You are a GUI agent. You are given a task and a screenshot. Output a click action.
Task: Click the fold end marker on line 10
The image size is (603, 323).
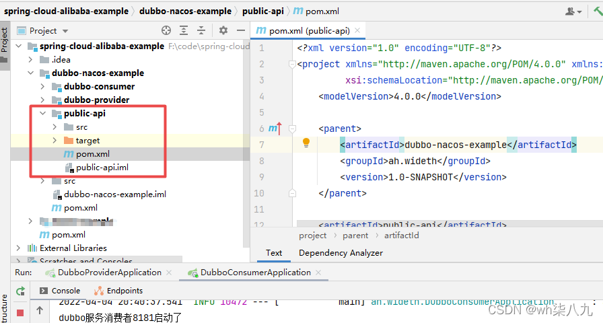click(292, 193)
